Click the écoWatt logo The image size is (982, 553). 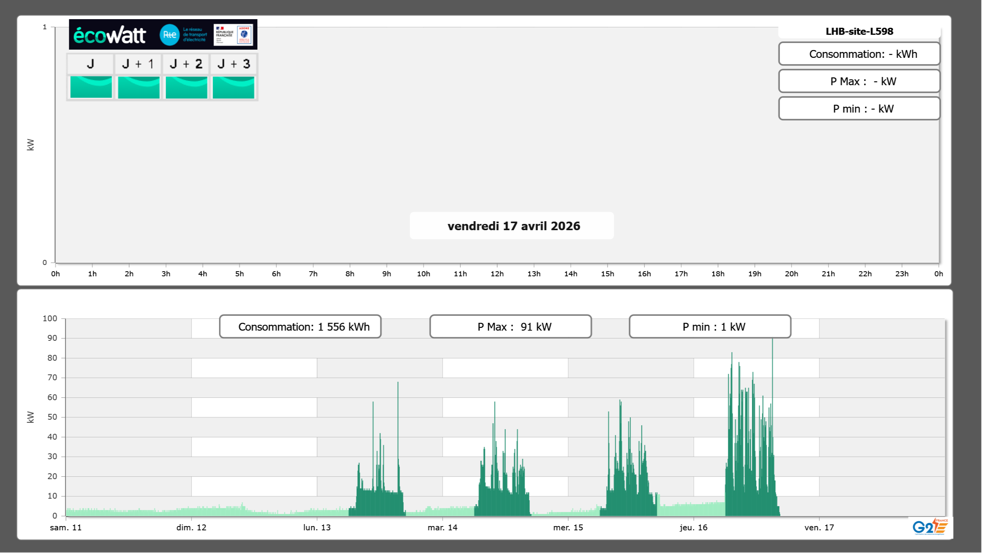coord(110,35)
